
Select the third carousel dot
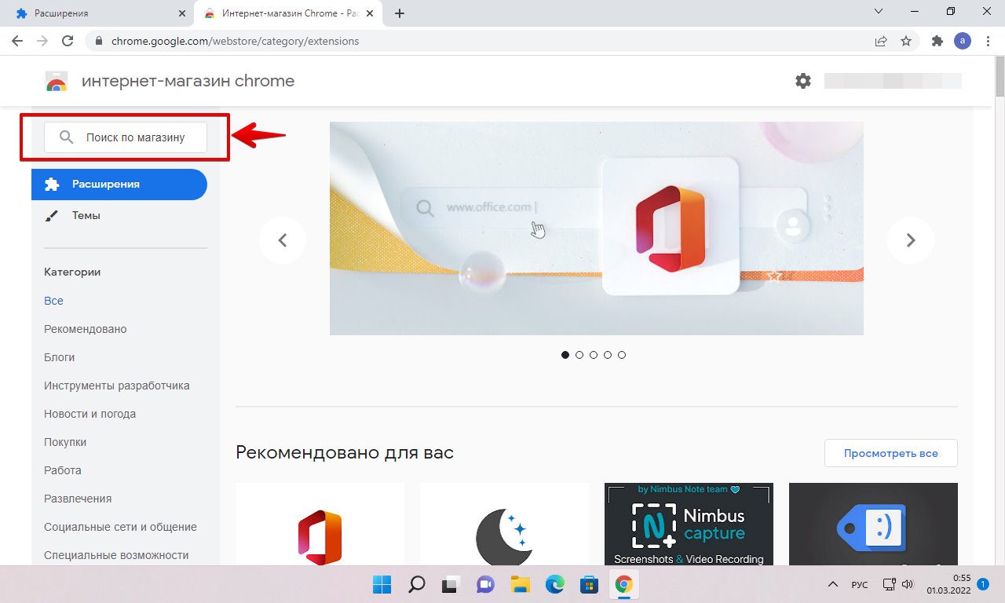click(x=594, y=355)
